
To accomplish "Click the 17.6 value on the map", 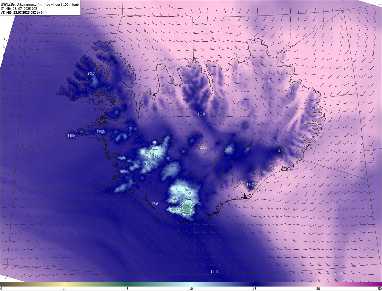I will (x=155, y=204).
